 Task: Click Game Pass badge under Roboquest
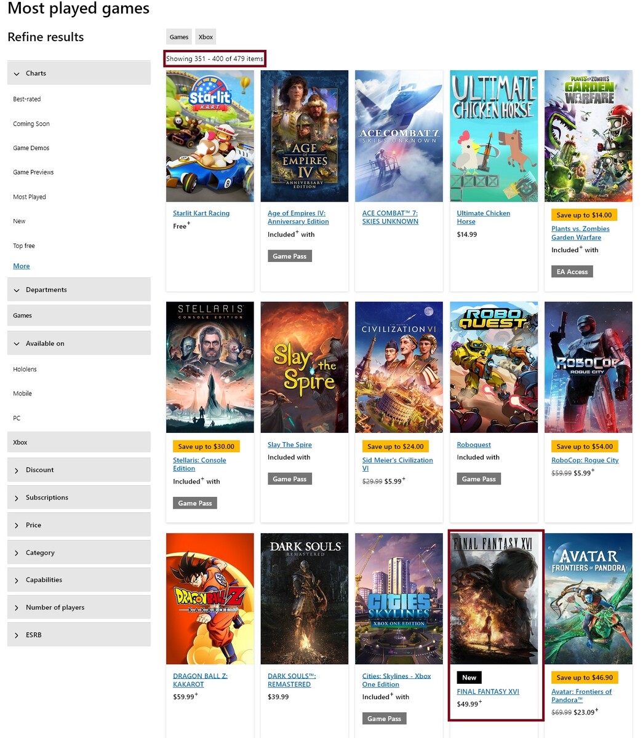(x=479, y=479)
